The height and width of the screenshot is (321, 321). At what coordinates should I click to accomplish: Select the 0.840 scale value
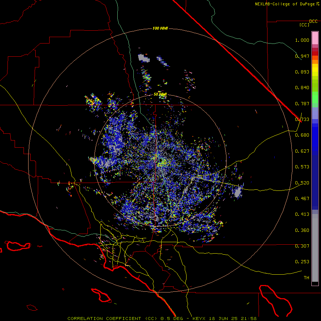tap(302, 88)
